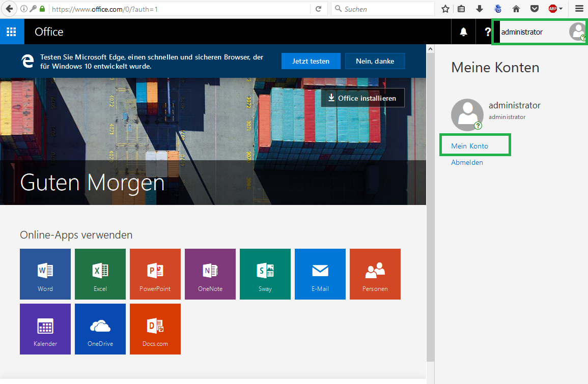The image size is (588, 384).
Task: Open the Office app launcher grid
Action: [12, 32]
